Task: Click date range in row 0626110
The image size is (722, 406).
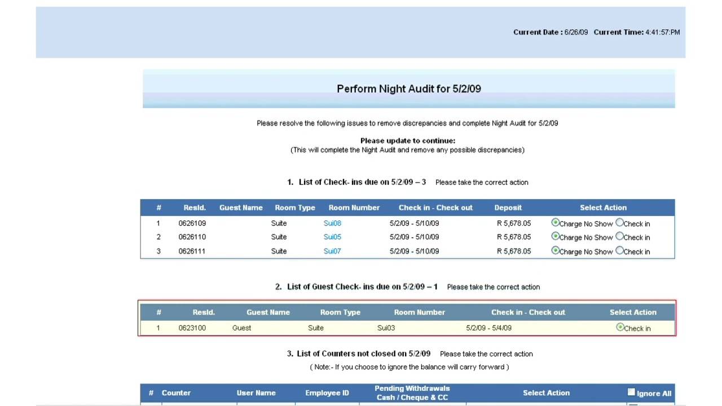Action: point(414,237)
